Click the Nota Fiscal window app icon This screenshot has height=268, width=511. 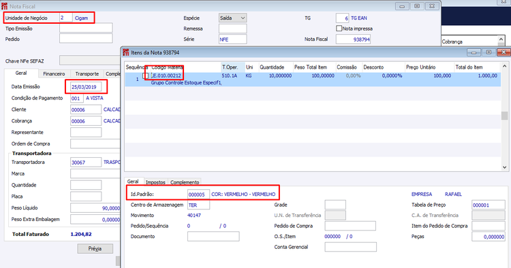4,6
